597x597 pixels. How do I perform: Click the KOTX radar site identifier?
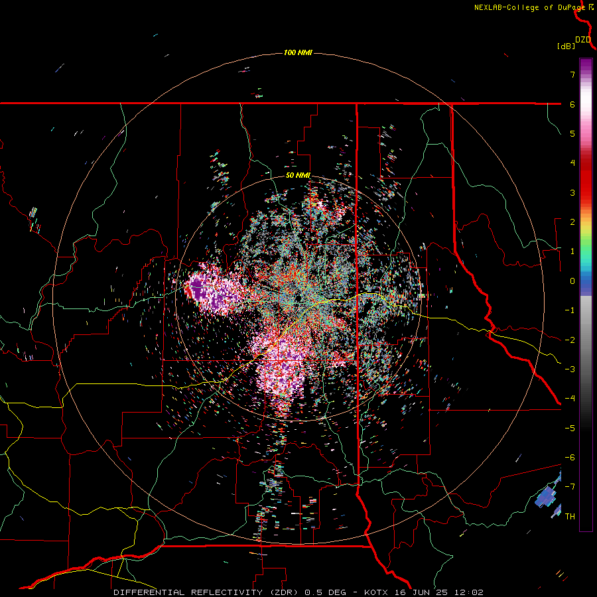[376, 592]
